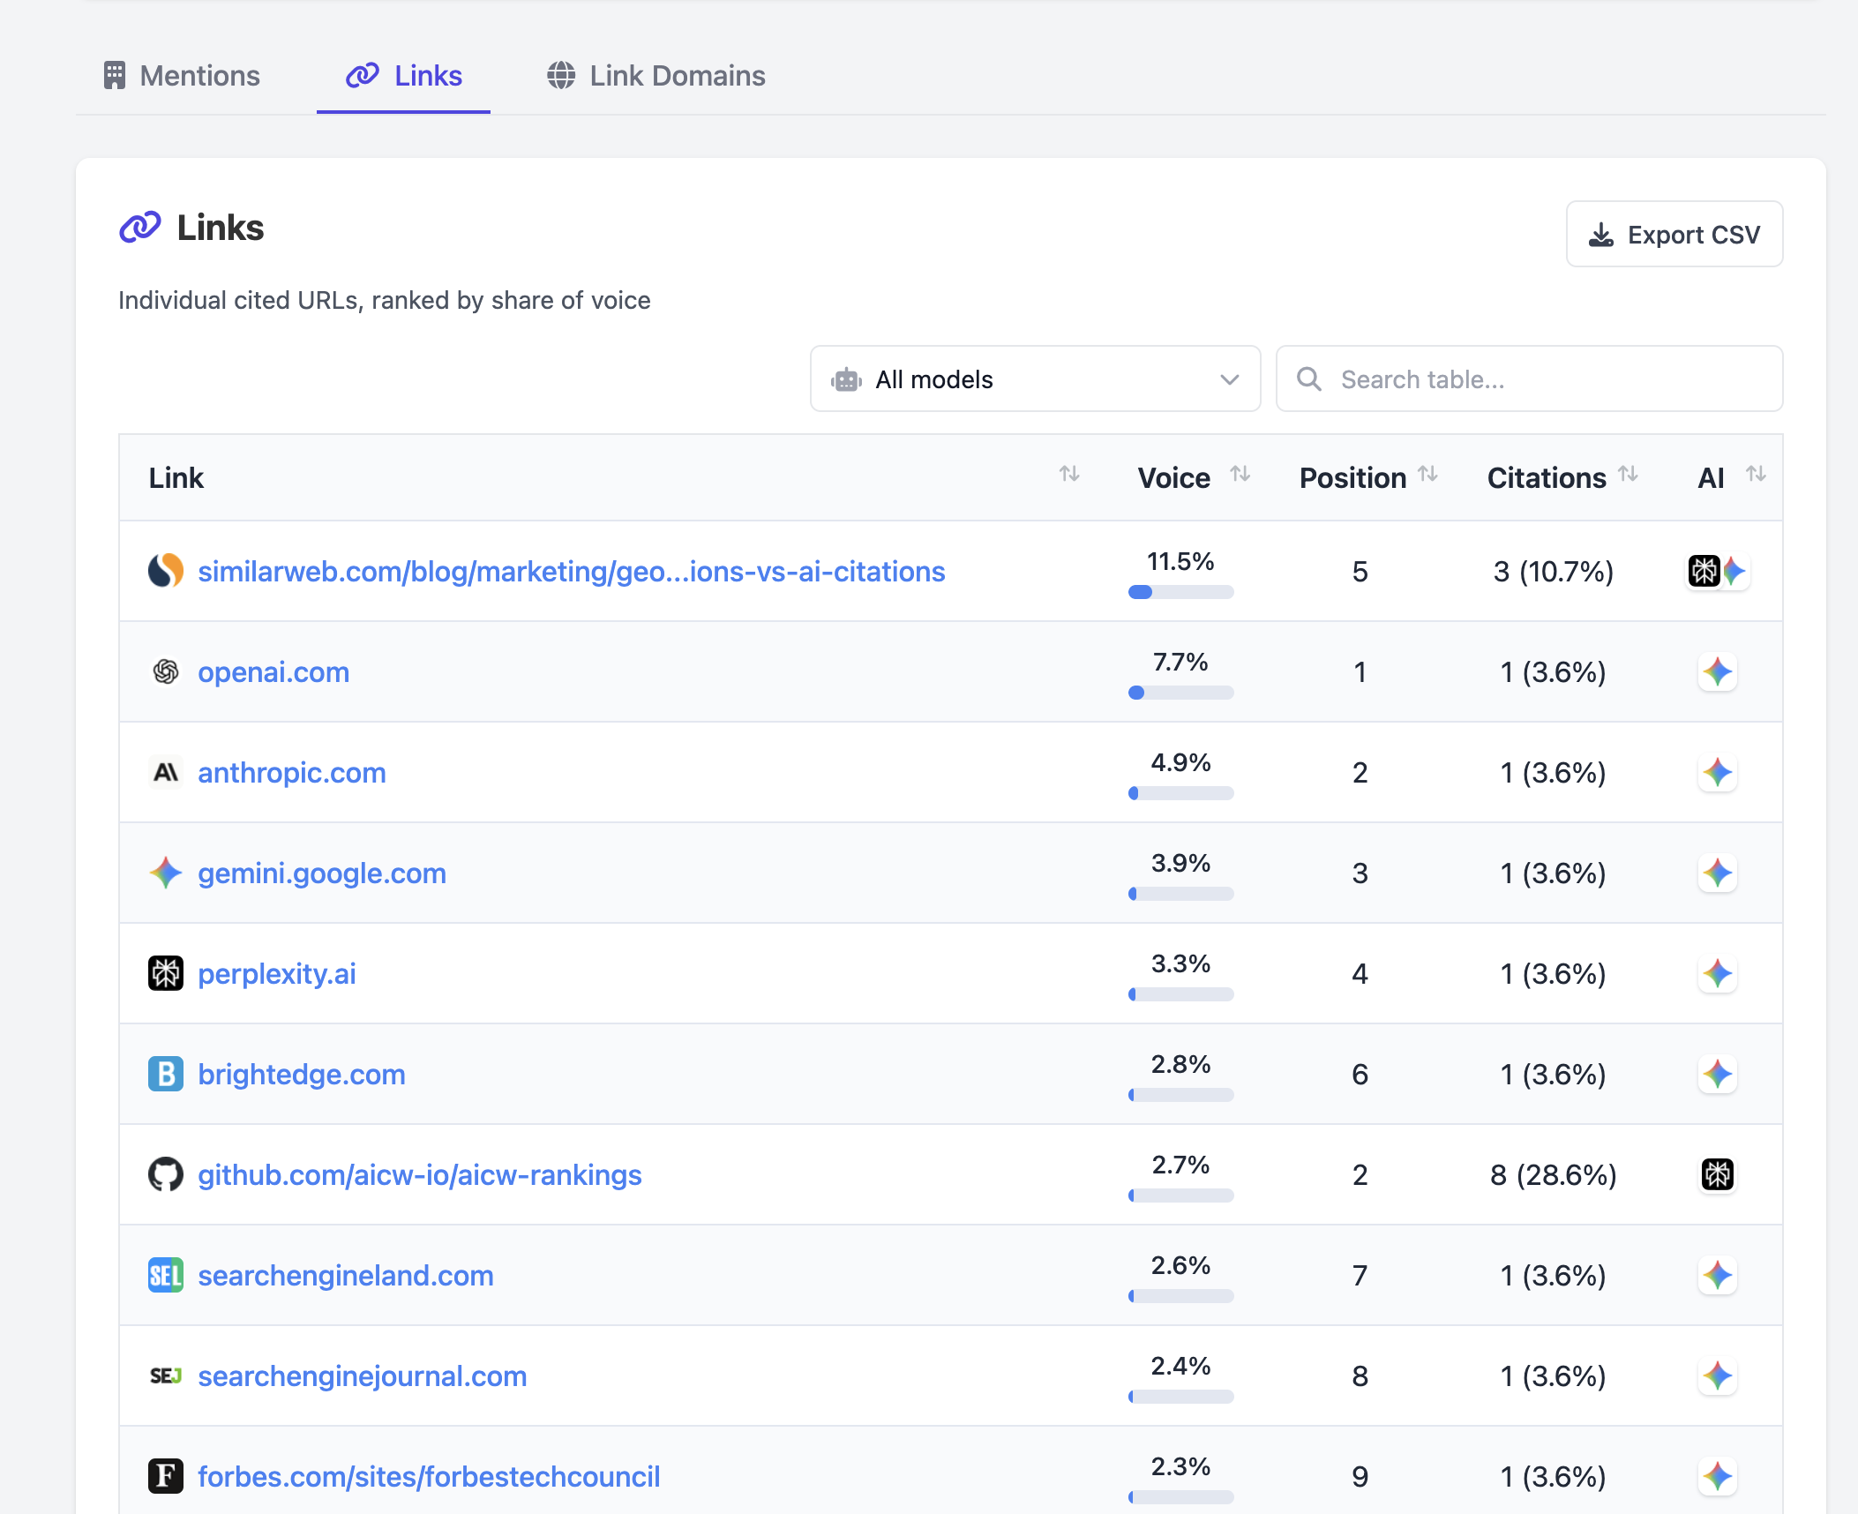Click the Export CSV button
The width and height of the screenshot is (1858, 1514).
[1674, 235]
